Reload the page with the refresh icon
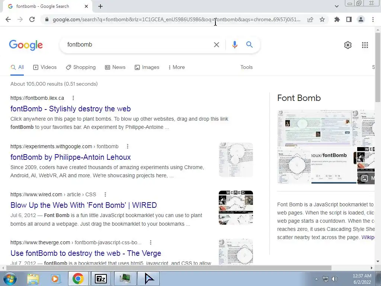This screenshot has width=381, height=286. click(32, 19)
